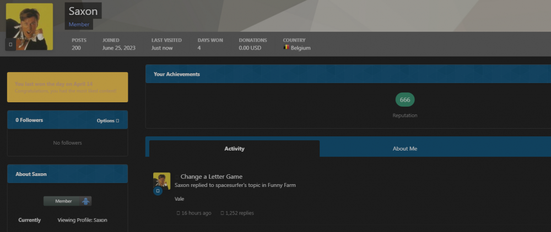The image size is (551, 232).
Task: Click the edit photo icon on the profile picture
Action: tap(10, 44)
